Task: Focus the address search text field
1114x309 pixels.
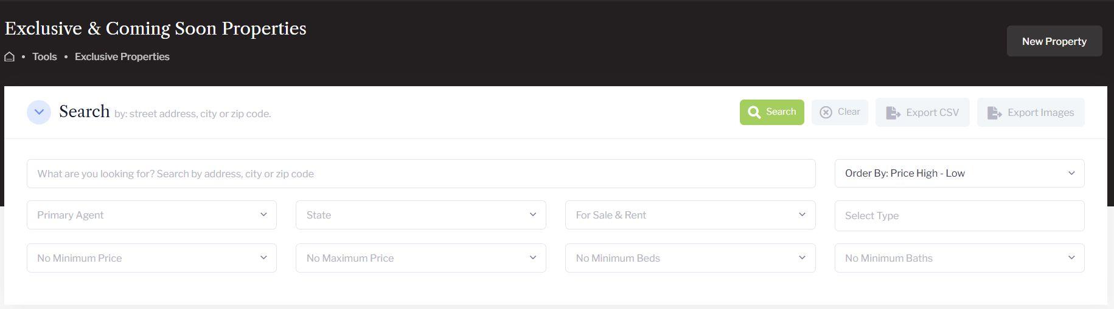Action: [420, 174]
